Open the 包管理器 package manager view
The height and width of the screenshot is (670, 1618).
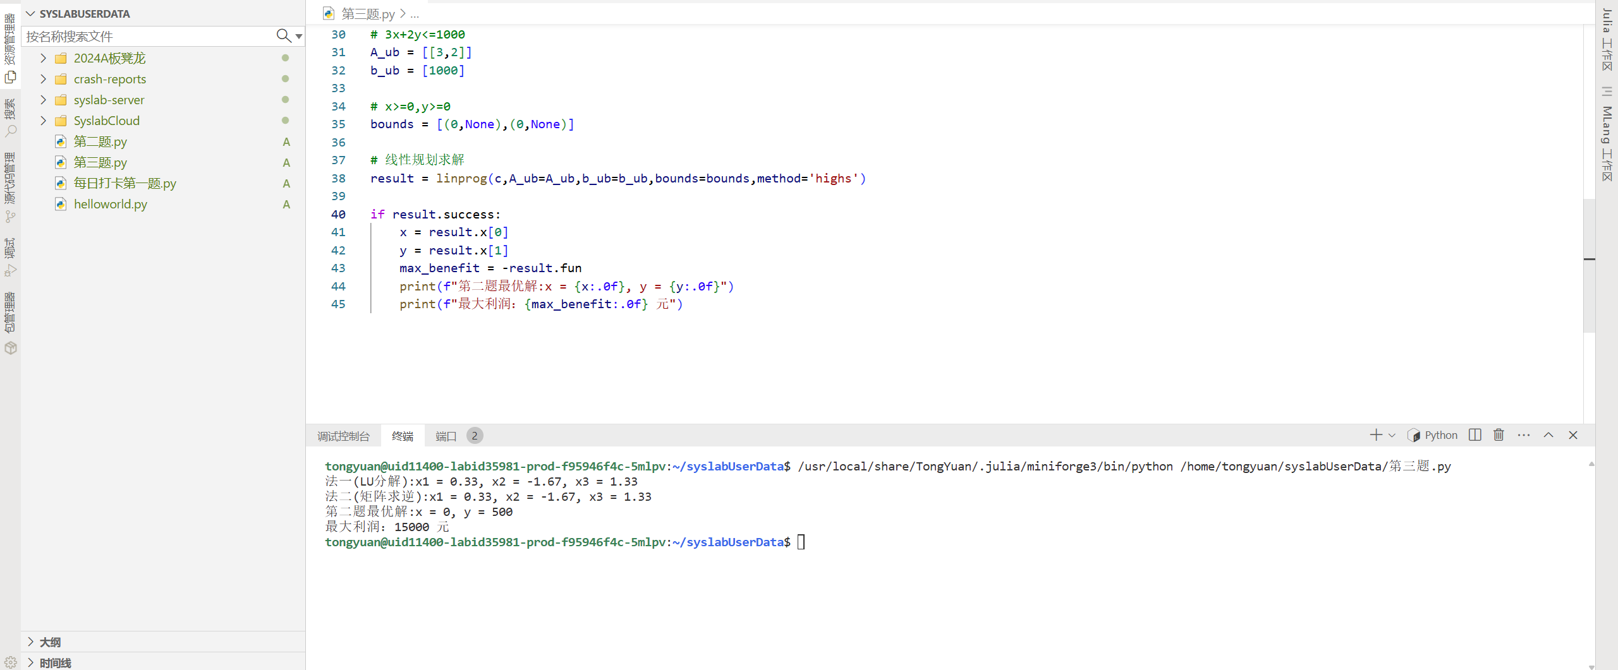pos(10,323)
